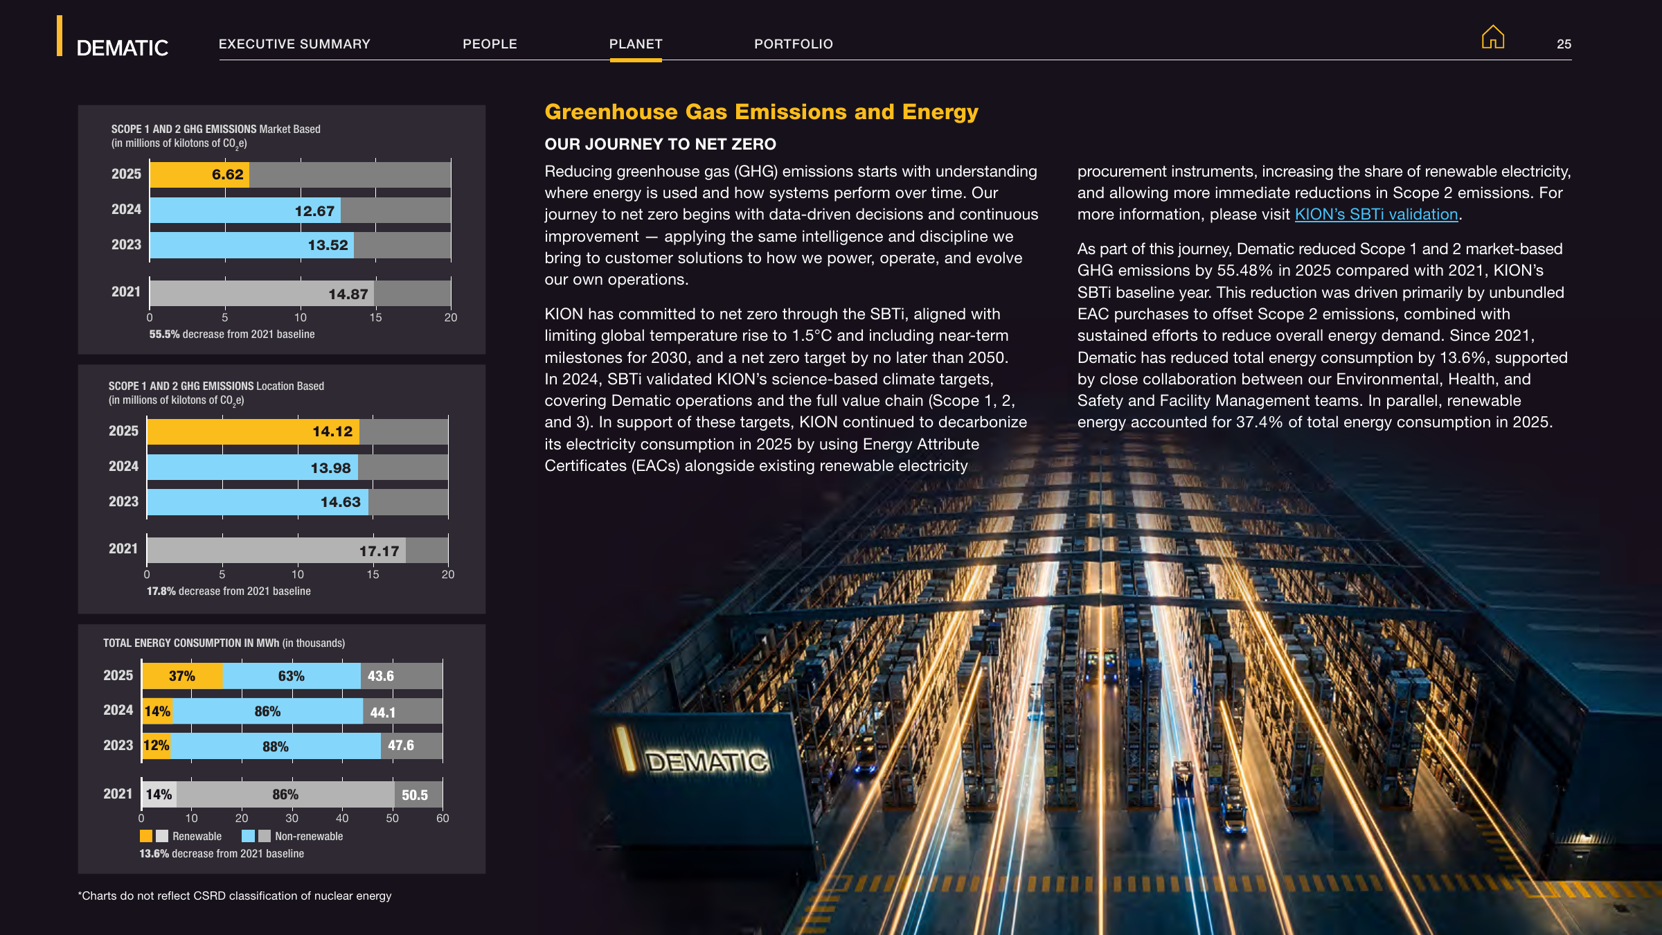This screenshot has height=935, width=1662.
Task: Click the 17.17 baseline value for 2021
Action: point(379,551)
